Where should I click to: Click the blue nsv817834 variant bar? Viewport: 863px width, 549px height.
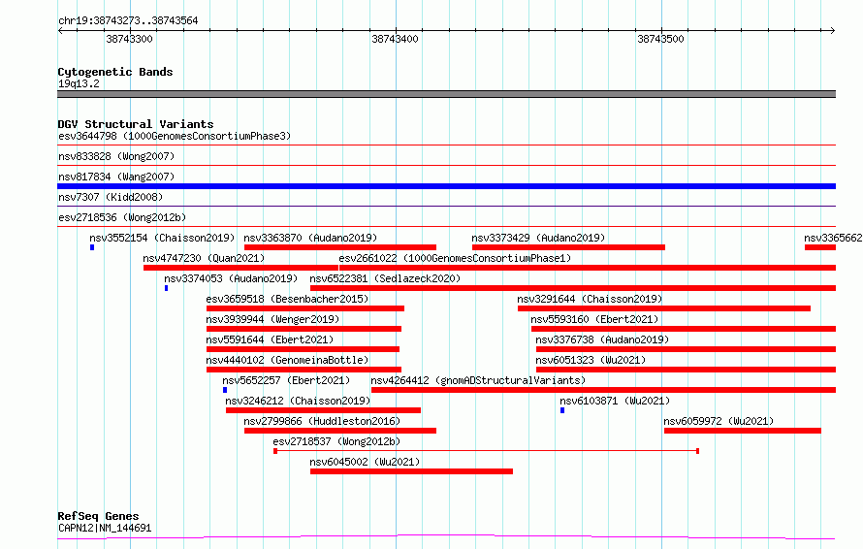pyautogui.click(x=446, y=186)
